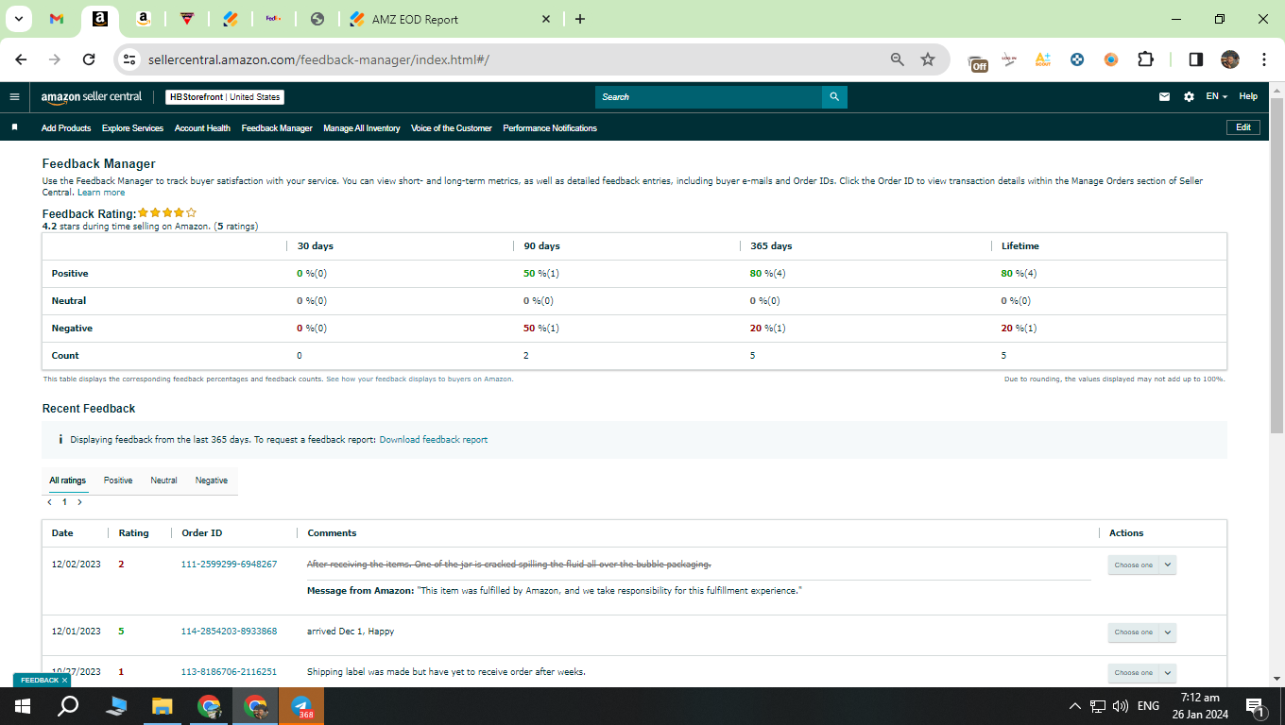This screenshot has height=725, width=1285.
Task: Expand Choose one dropdown for 10/27/2023 feedback
Action: point(1142,673)
